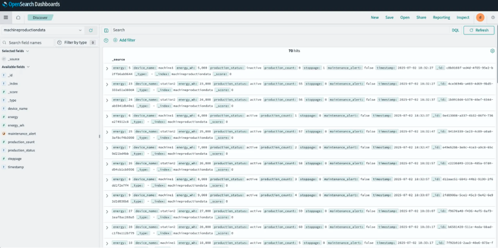Refresh the index pattern field list
The height and width of the screenshot is (249, 498).
click(x=91, y=30)
